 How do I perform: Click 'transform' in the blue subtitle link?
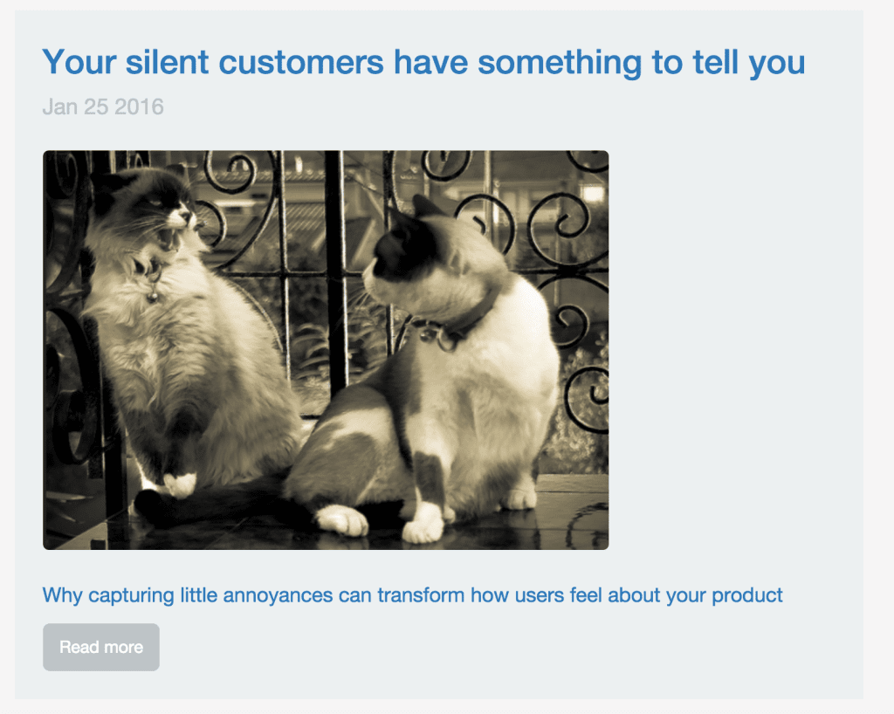pyautogui.click(x=421, y=595)
